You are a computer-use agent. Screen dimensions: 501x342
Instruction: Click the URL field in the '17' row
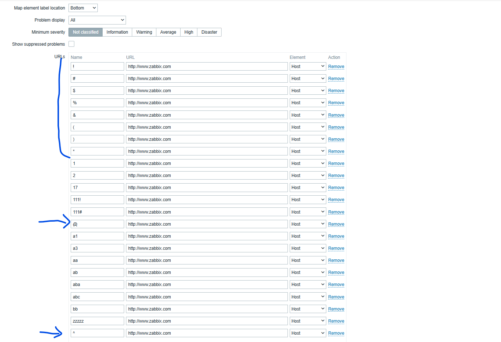coord(207,188)
